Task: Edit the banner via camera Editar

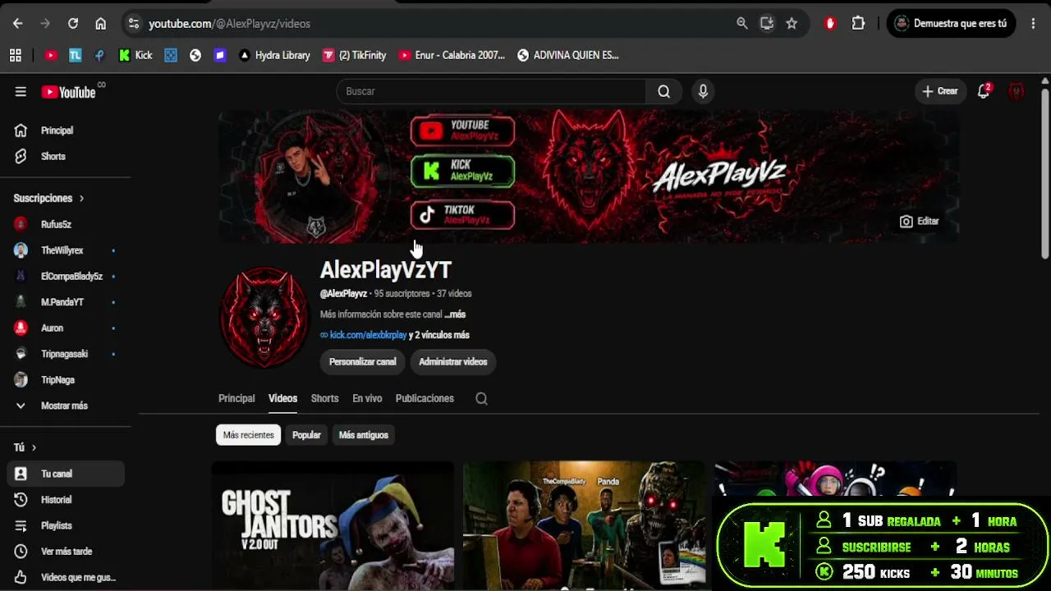Action: (x=919, y=222)
